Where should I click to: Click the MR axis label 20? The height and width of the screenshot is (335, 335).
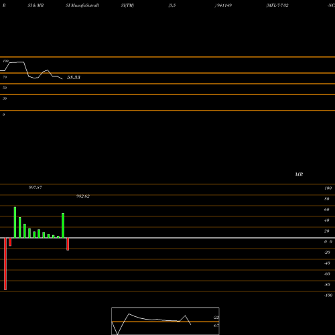(x=327, y=231)
